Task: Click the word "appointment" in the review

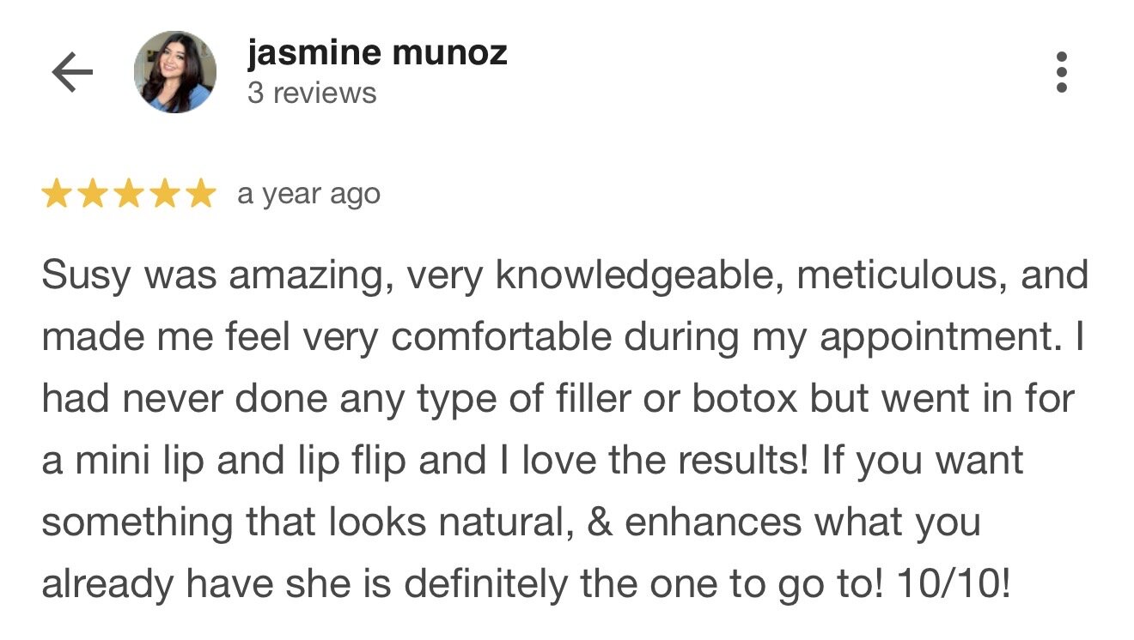Action: coord(936,338)
